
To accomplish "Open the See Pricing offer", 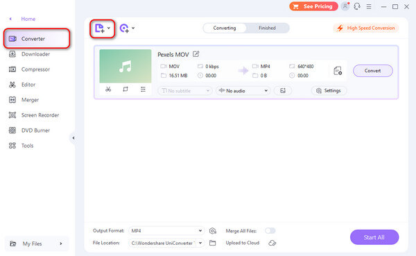I will tap(313, 6).
